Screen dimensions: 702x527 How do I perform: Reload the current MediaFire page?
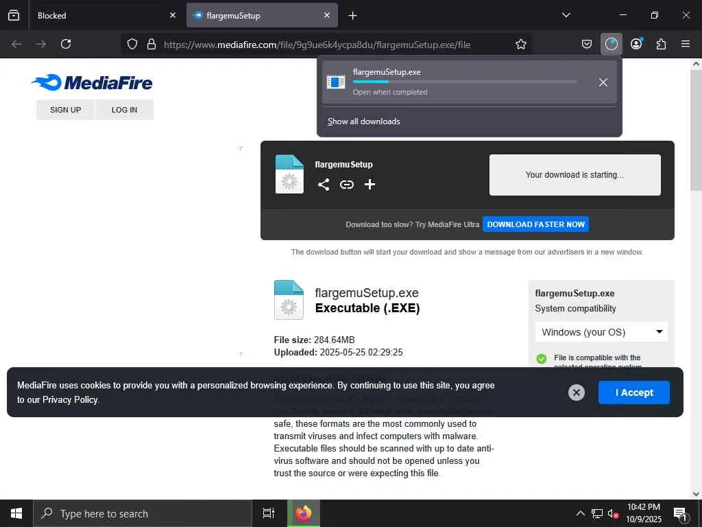pyautogui.click(x=66, y=44)
